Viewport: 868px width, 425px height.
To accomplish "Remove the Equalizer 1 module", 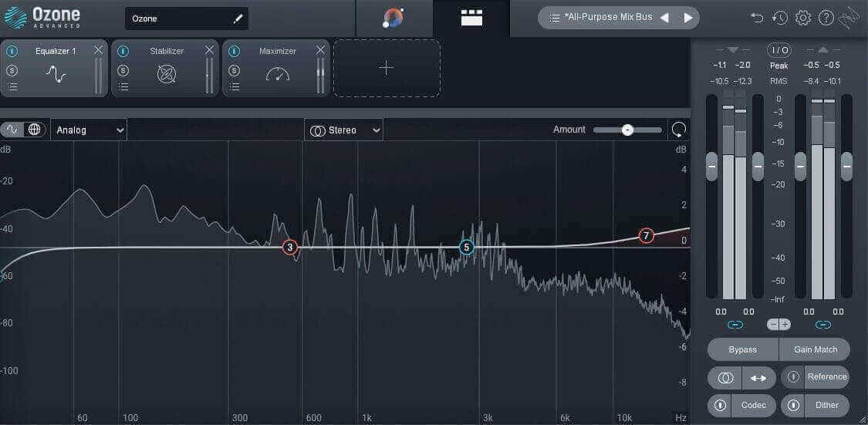I will tap(99, 50).
